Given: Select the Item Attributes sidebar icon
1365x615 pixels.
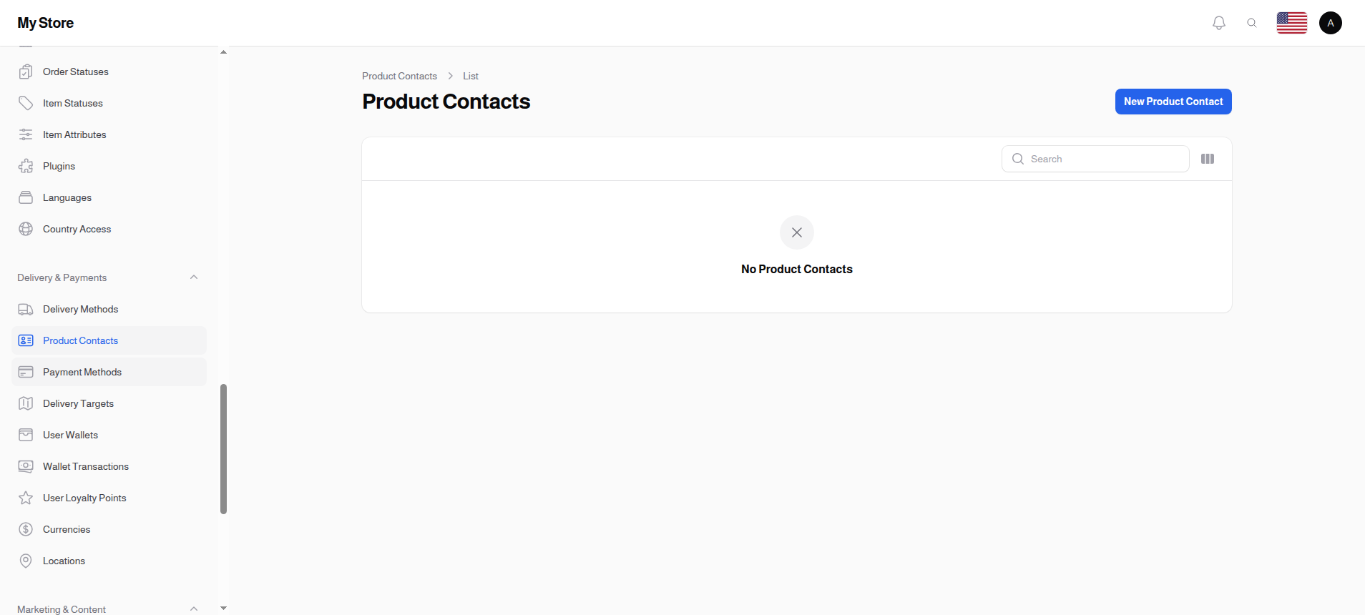Looking at the screenshot, I should pyautogui.click(x=26, y=134).
